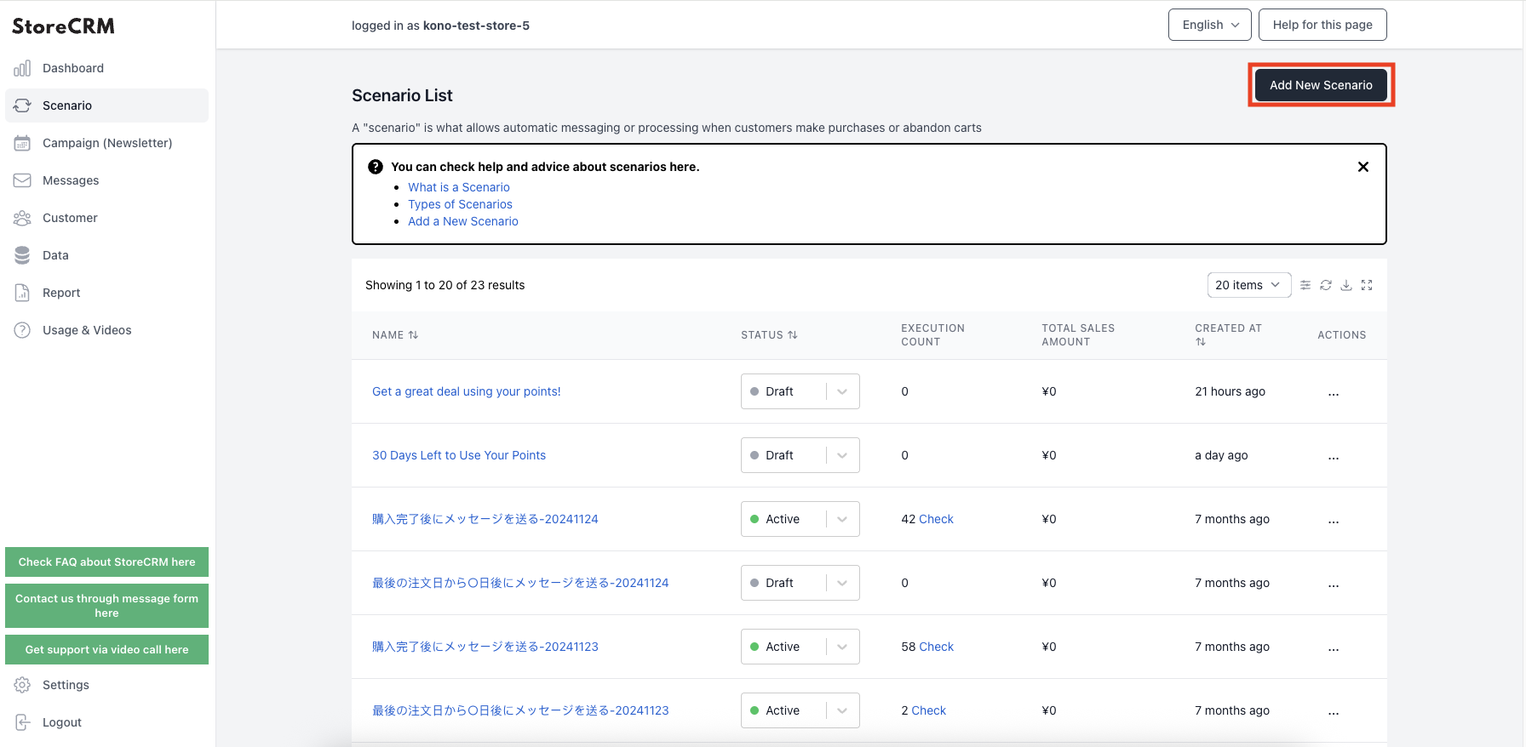
Task: Sort by Name column arrows
Action: [413, 335]
